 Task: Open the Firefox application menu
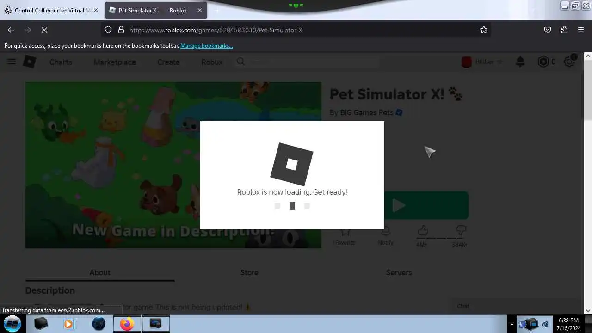[581, 30]
